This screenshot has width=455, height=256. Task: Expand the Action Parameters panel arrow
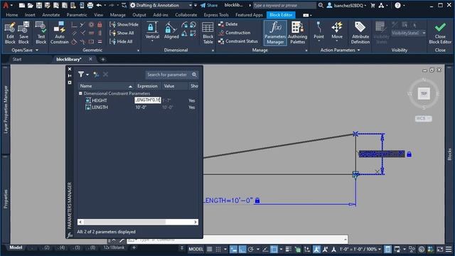pos(359,50)
